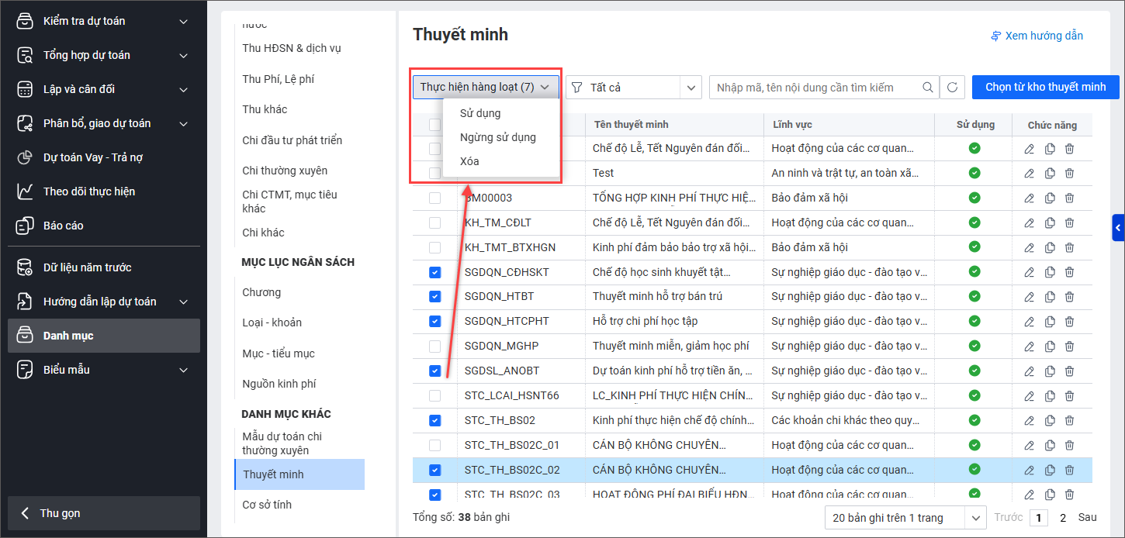Image resolution: width=1125 pixels, height=538 pixels.
Task: Open the Báo cáo sidebar icon
Action: click(x=25, y=226)
